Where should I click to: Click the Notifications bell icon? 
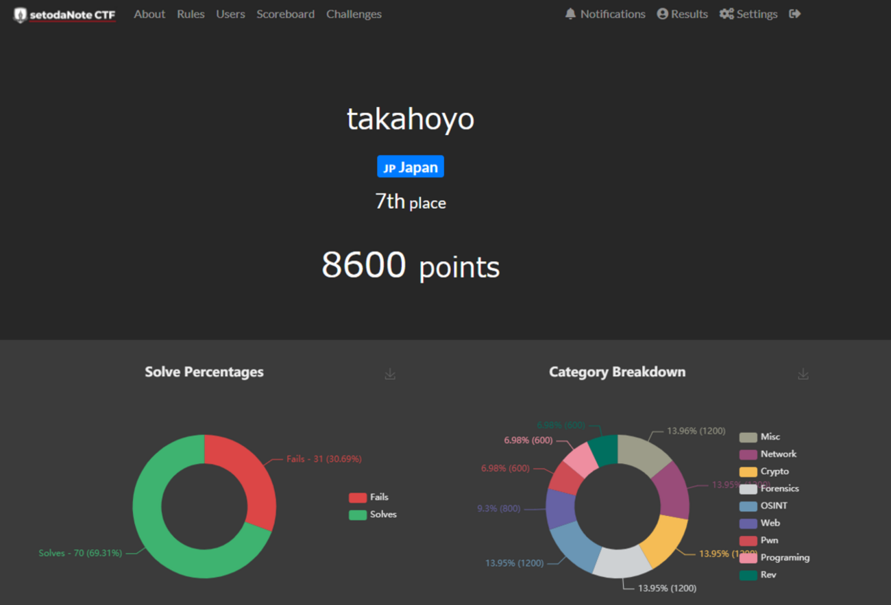pyautogui.click(x=570, y=14)
